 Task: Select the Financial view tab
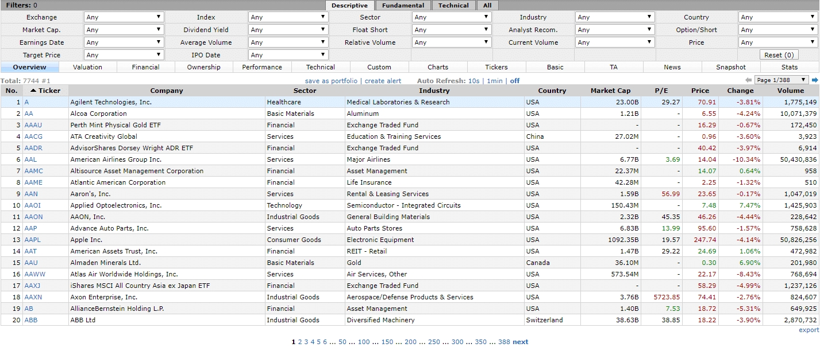(146, 67)
